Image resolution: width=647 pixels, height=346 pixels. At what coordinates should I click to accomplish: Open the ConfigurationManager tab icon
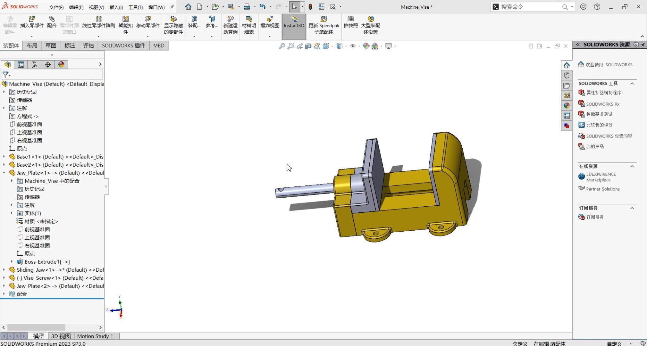34,65
